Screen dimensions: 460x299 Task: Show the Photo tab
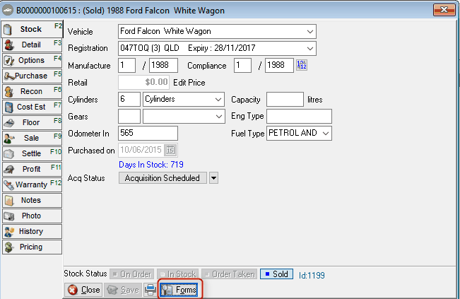pos(32,216)
